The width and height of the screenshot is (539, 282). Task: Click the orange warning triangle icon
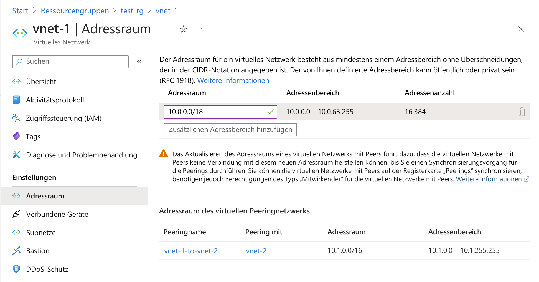pyautogui.click(x=164, y=153)
